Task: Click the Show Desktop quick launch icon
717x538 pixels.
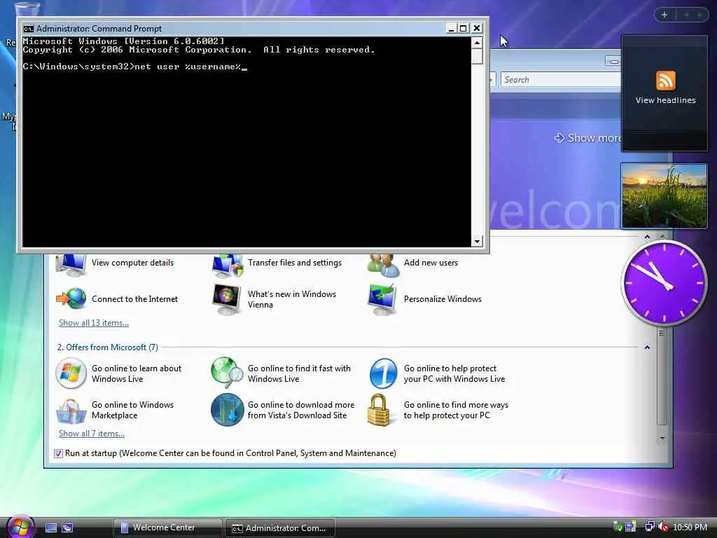Action: (51, 528)
